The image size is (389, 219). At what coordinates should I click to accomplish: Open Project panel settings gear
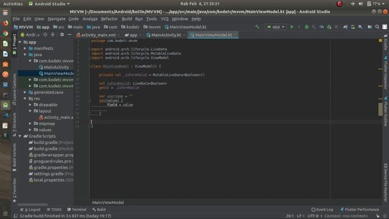(62, 35)
